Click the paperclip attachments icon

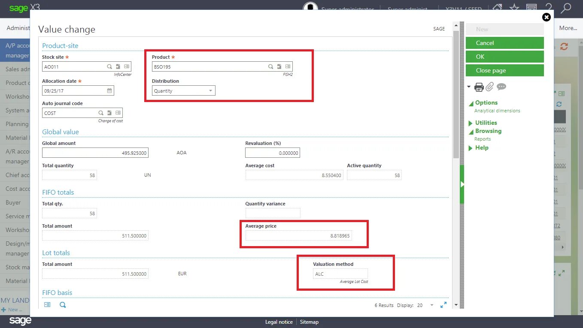490,87
